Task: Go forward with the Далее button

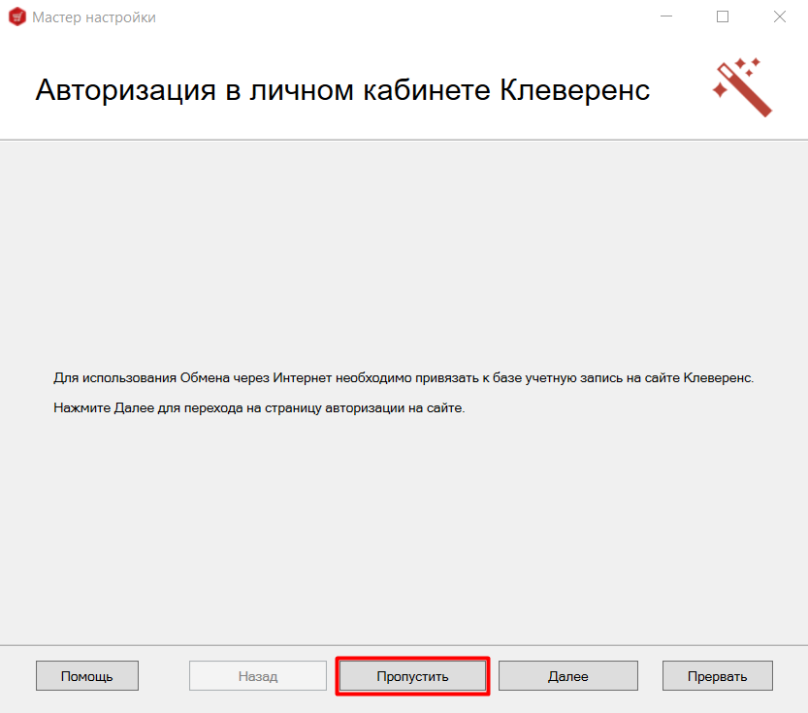Action: [x=567, y=676]
